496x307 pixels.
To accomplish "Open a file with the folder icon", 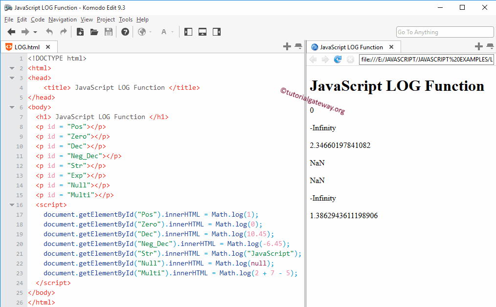I will 94,32.
